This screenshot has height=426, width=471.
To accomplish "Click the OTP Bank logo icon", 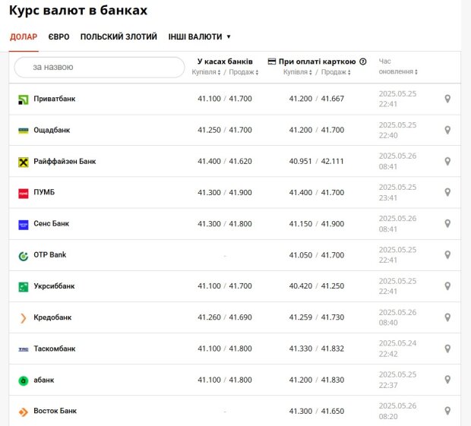I will (x=24, y=256).
